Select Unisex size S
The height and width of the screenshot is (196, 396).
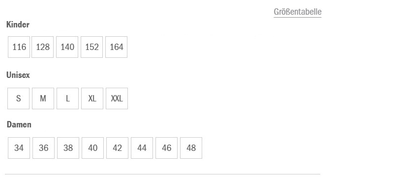point(19,98)
